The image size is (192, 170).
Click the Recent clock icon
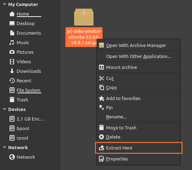point(12,81)
